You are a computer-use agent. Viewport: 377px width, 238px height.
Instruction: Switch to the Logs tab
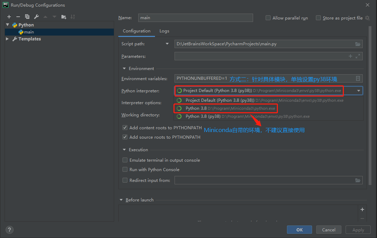pyautogui.click(x=164, y=31)
